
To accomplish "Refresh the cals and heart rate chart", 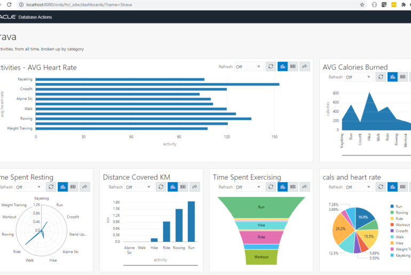I will pos(381,187).
